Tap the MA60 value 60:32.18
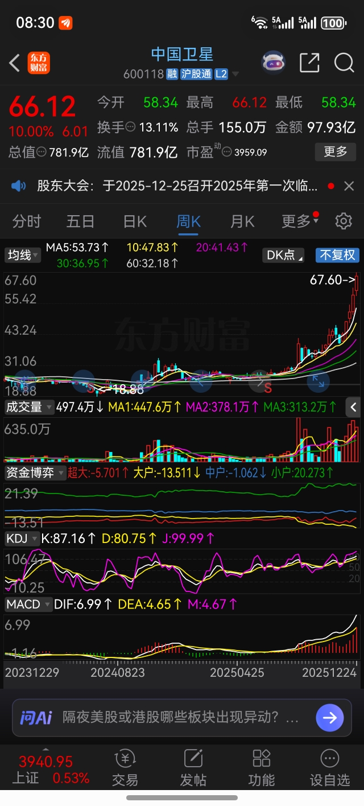The width and height of the screenshot is (364, 806). tap(152, 263)
